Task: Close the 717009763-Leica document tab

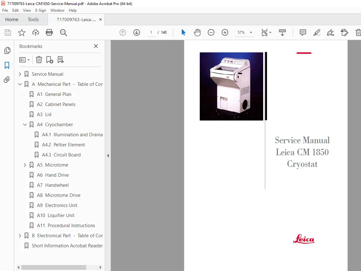Action: coord(100,20)
